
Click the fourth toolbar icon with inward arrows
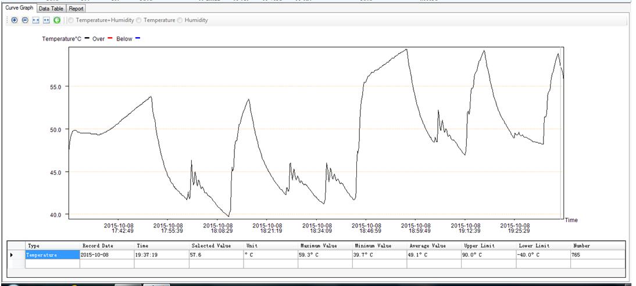46,20
